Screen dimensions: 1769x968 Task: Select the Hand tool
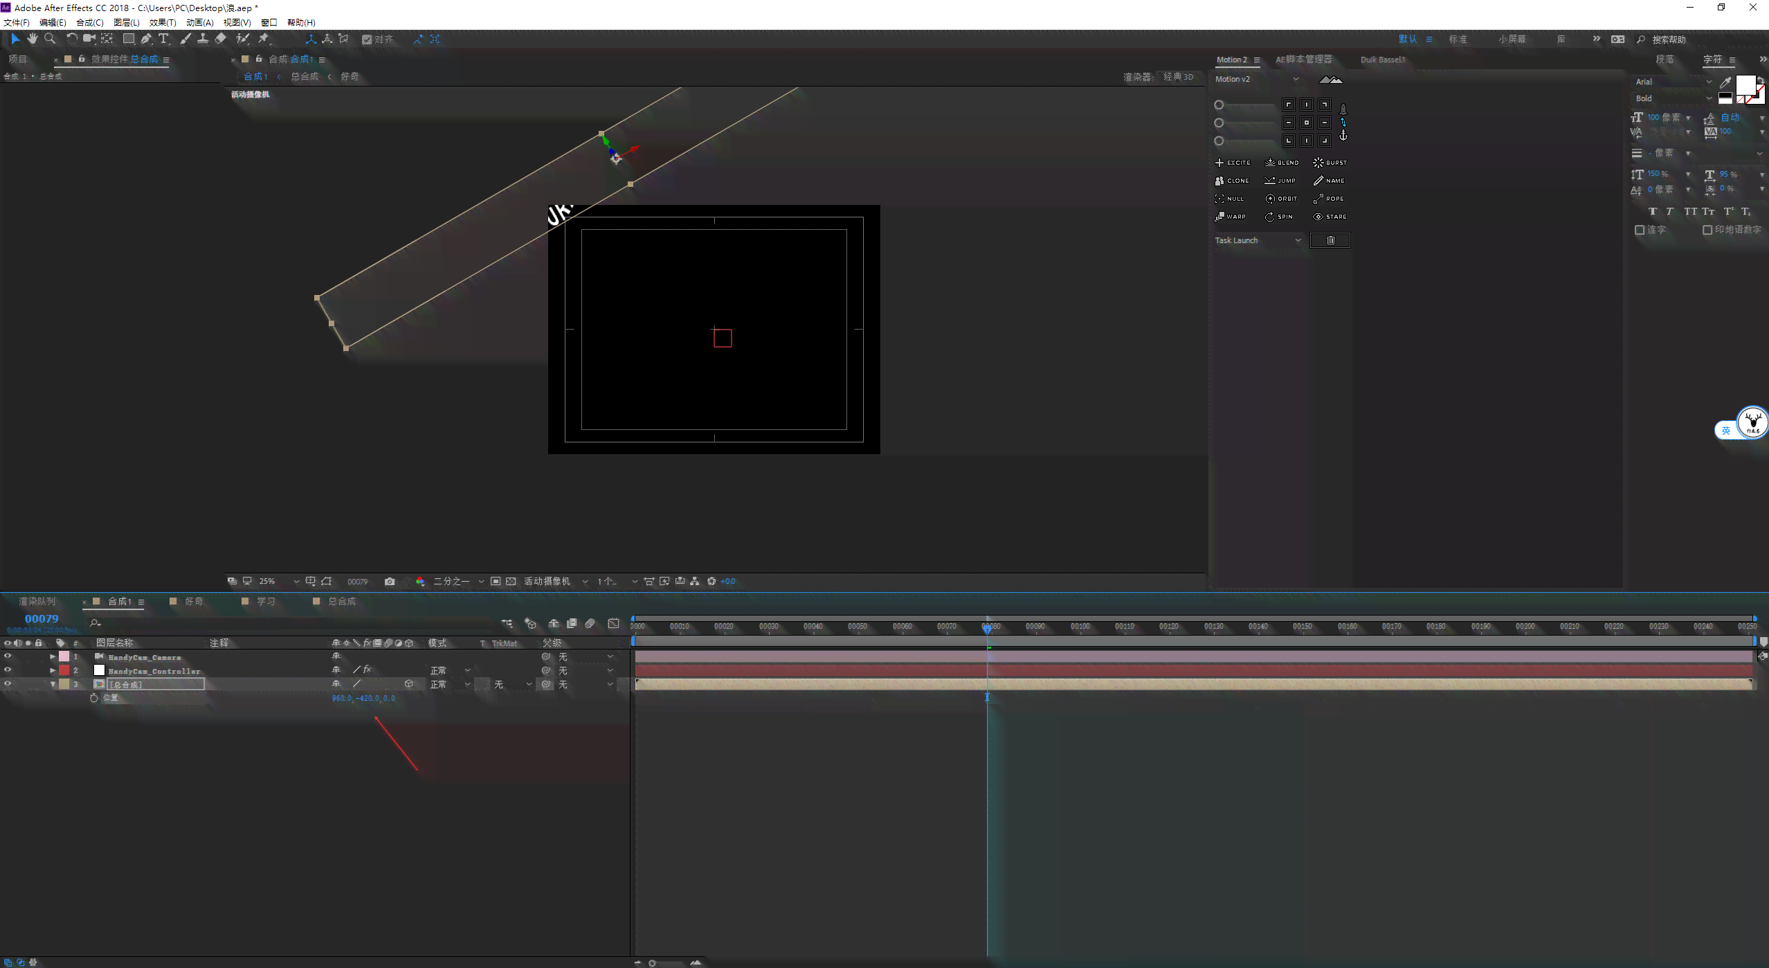pyautogui.click(x=32, y=39)
